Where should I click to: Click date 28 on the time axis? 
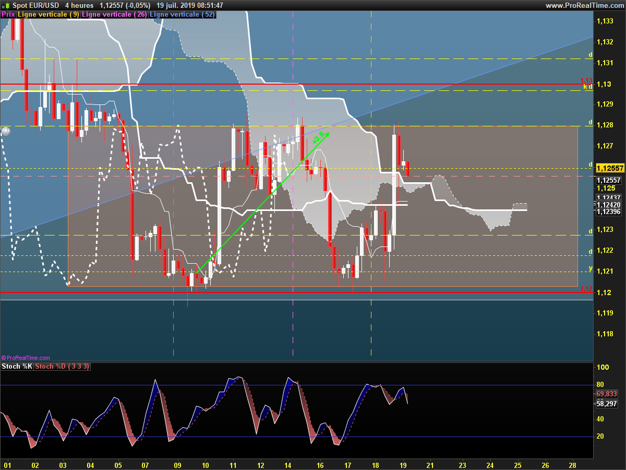click(573, 465)
